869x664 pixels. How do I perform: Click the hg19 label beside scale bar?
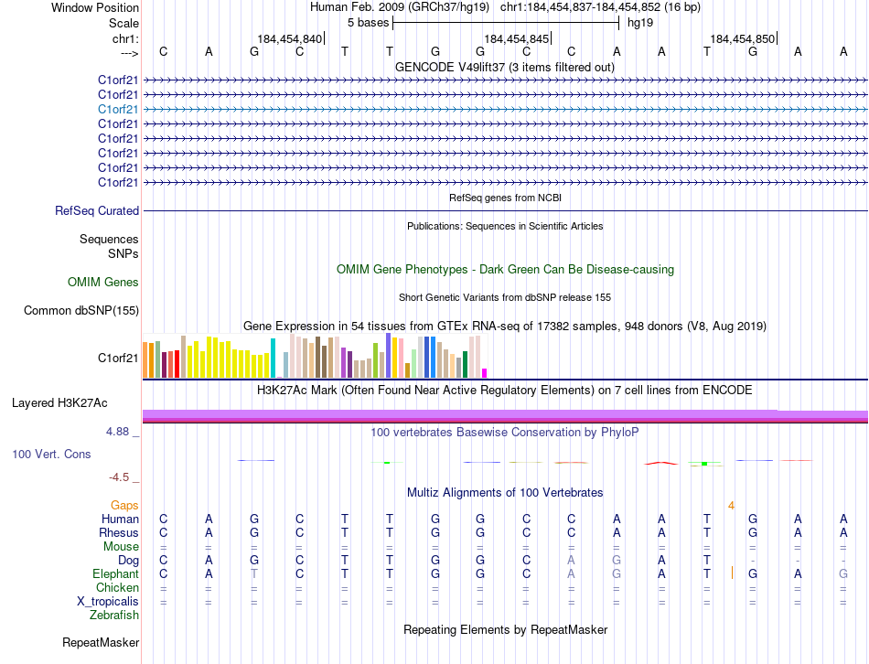point(640,23)
